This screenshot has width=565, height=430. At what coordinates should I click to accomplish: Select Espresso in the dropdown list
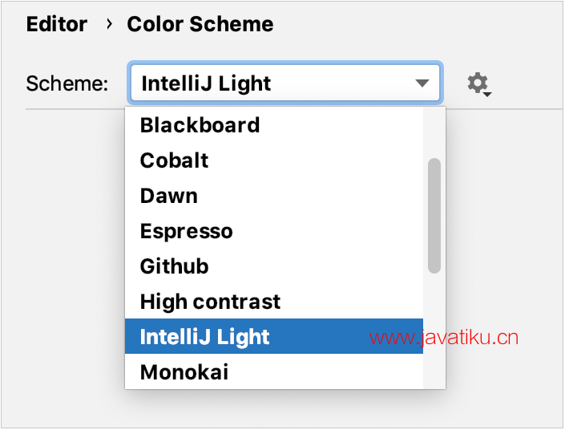tap(186, 231)
